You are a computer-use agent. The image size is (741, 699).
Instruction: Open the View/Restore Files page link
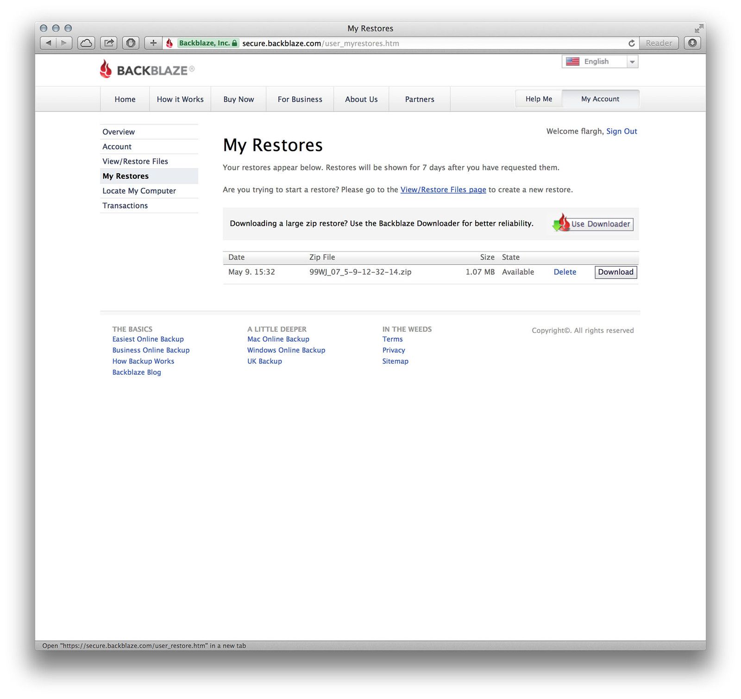pos(443,189)
